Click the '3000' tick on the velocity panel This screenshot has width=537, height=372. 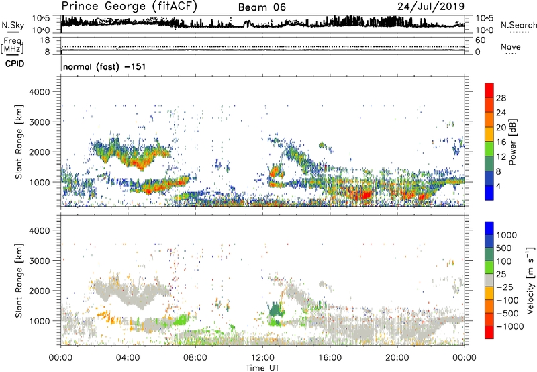39,261
